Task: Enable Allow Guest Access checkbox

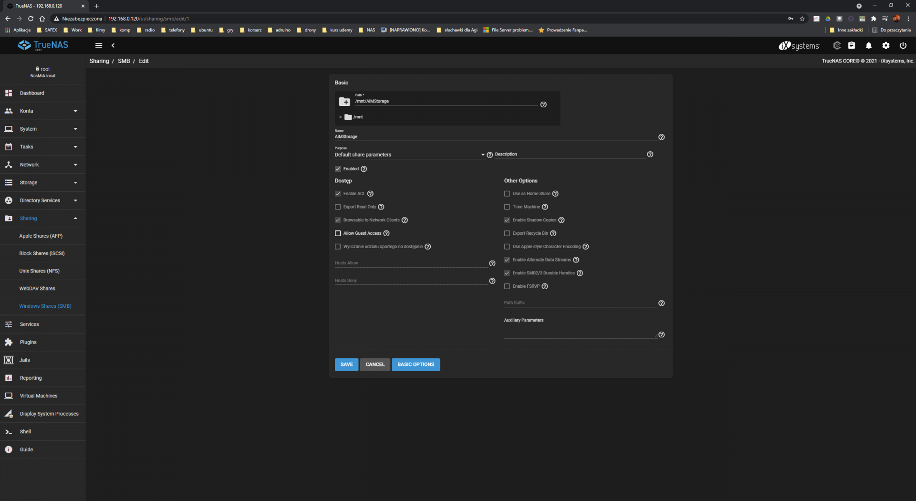Action: click(338, 233)
